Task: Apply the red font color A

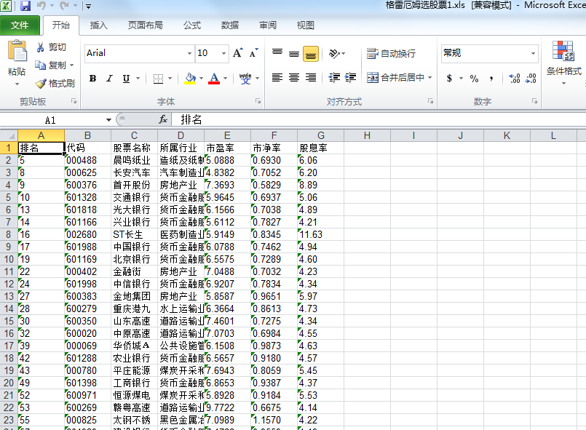Action: tap(214, 79)
